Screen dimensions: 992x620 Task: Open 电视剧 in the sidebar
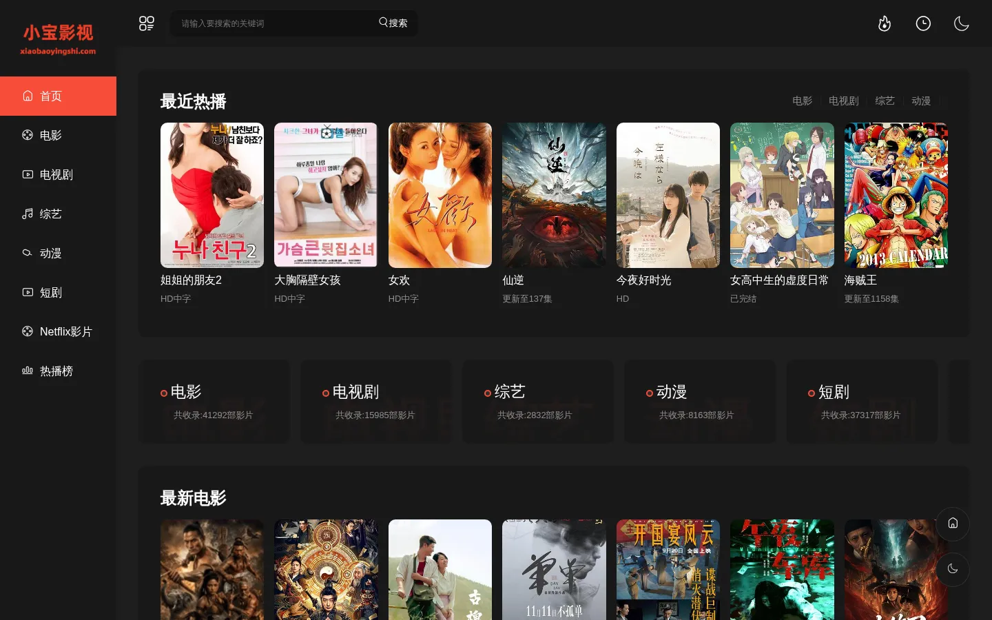coord(58,174)
